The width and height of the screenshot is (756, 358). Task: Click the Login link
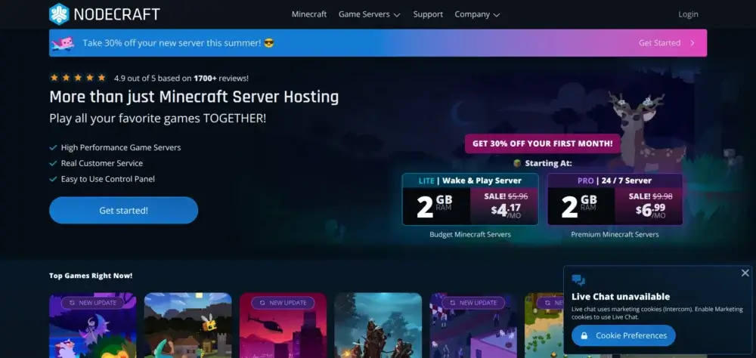(x=688, y=14)
